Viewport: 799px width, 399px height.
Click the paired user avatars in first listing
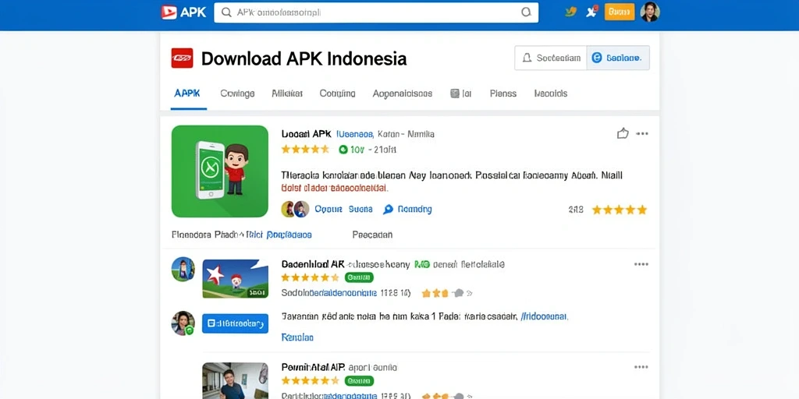(295, 209)
